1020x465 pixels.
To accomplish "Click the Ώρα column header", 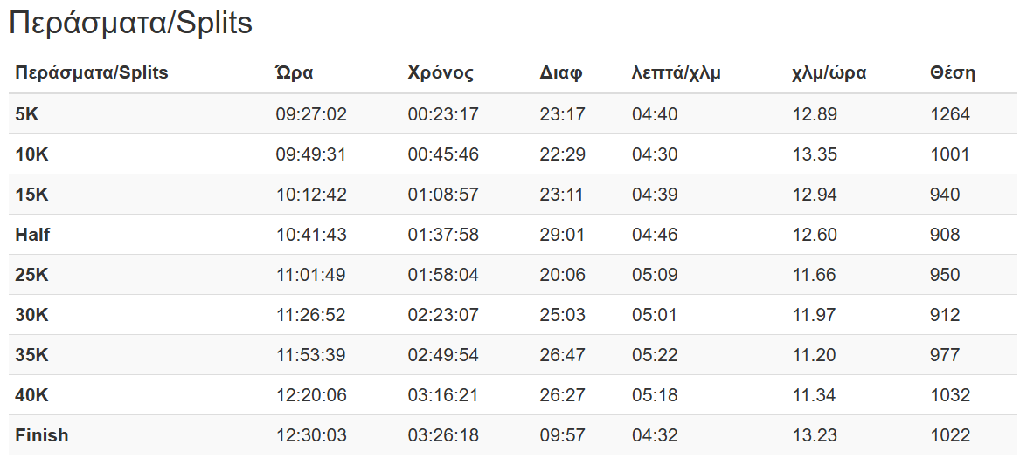I will point(295,72).
